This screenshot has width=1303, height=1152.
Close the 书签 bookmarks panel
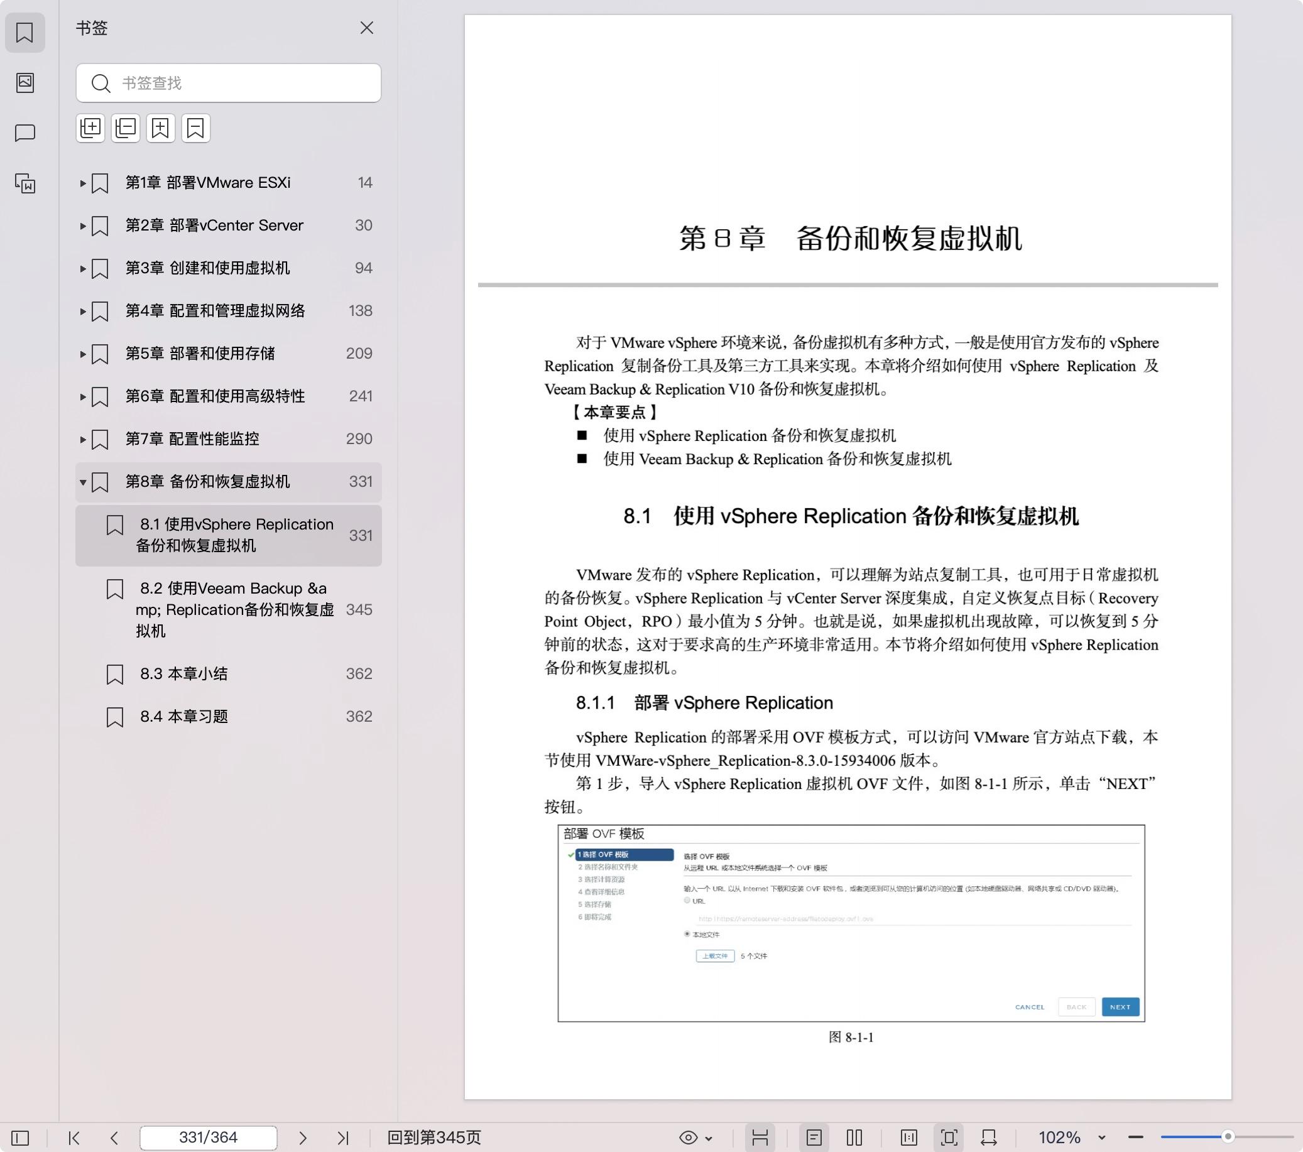[x=366, y=28]
